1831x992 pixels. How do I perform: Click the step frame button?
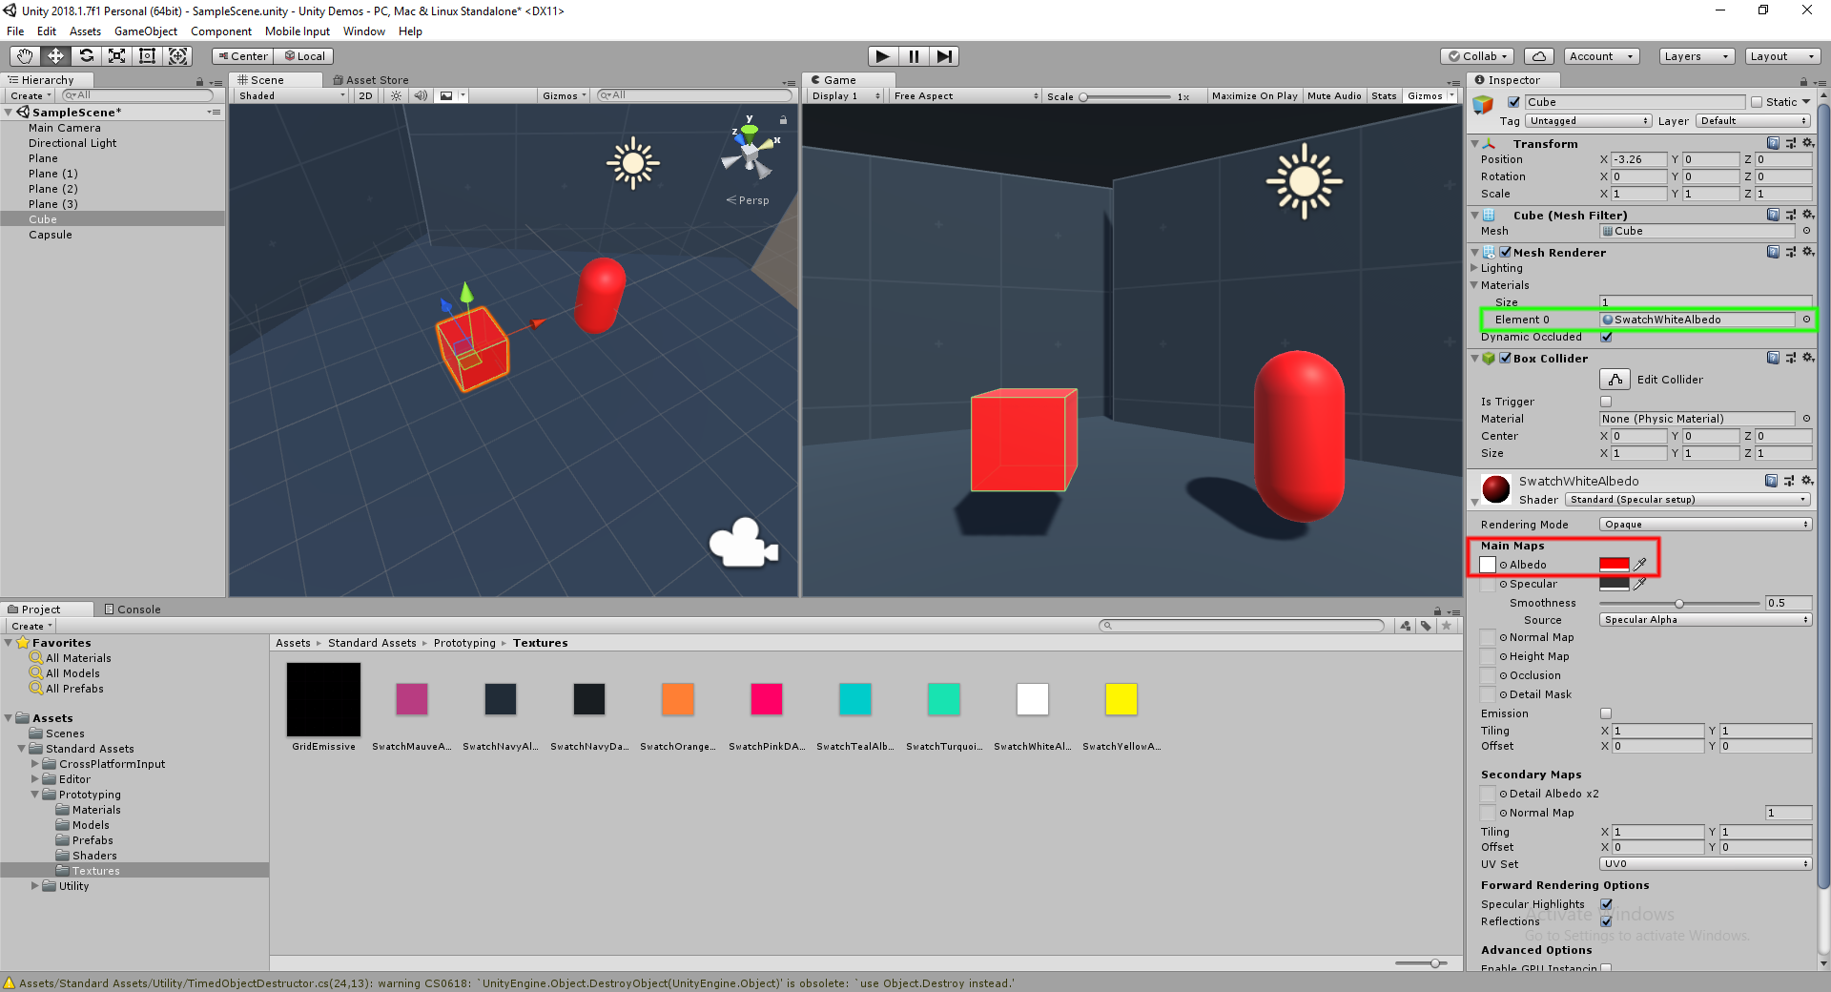pos(944,56)
